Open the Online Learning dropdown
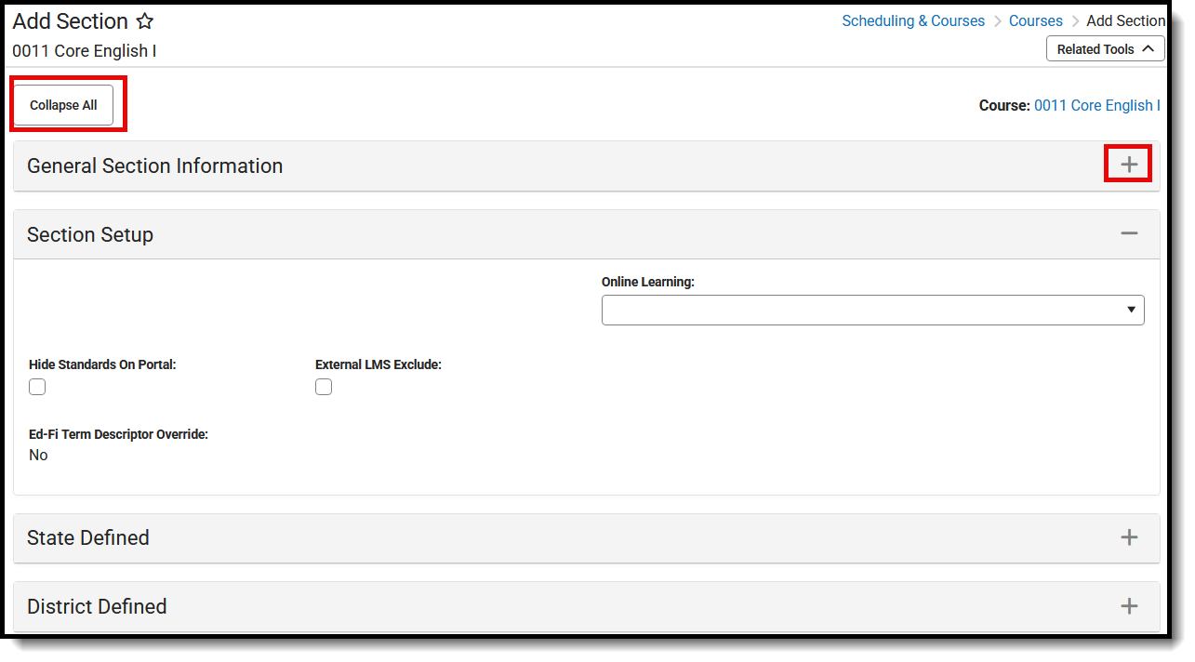Image resolution: width=1195 pixels, height=662 pixels. point(872,310)
